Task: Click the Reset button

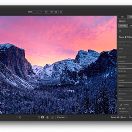Action: click(x=124, y=117)
